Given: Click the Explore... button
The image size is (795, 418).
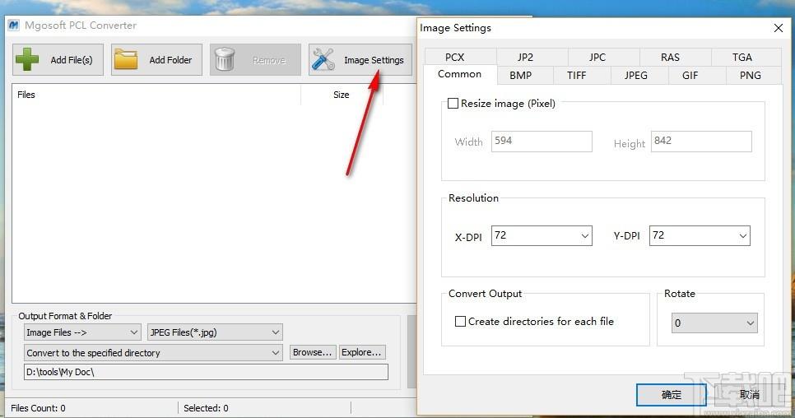Looking at the screenshot, I should (x=361, y=352).
